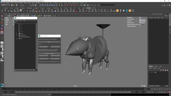
Task: Click the Constraint To Joints button
Action: click(x=43, y=56)
